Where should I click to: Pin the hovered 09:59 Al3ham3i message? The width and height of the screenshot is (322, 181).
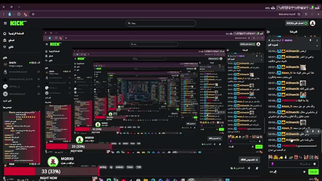pyautogui.click(x=313, y=131)
